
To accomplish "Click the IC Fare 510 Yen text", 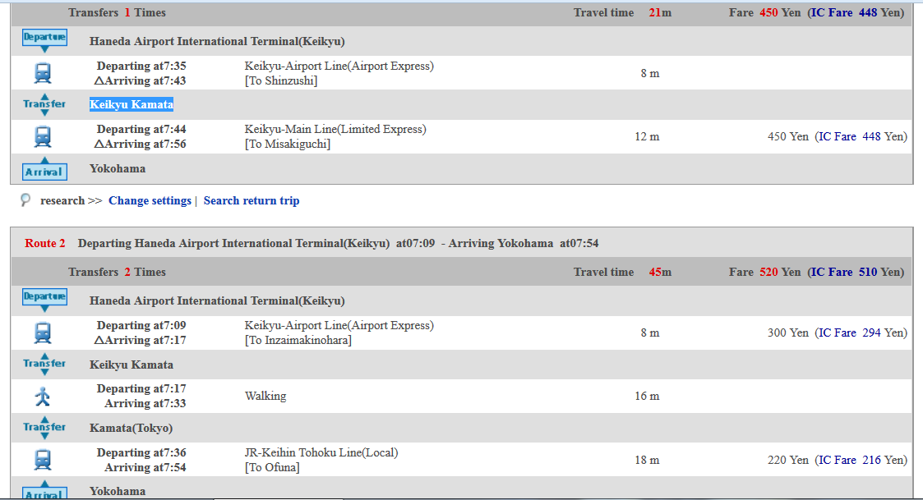I will (856, 272).
